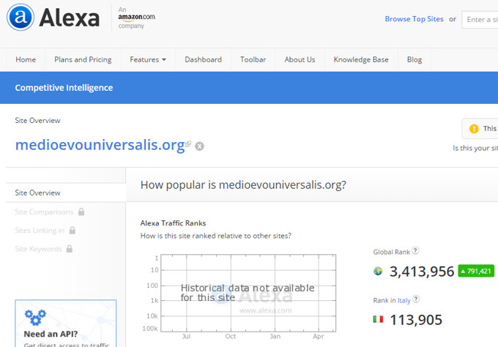Open Plans and Pricing page
This screenshot has width=498, height=347.
tap(83, 60)
